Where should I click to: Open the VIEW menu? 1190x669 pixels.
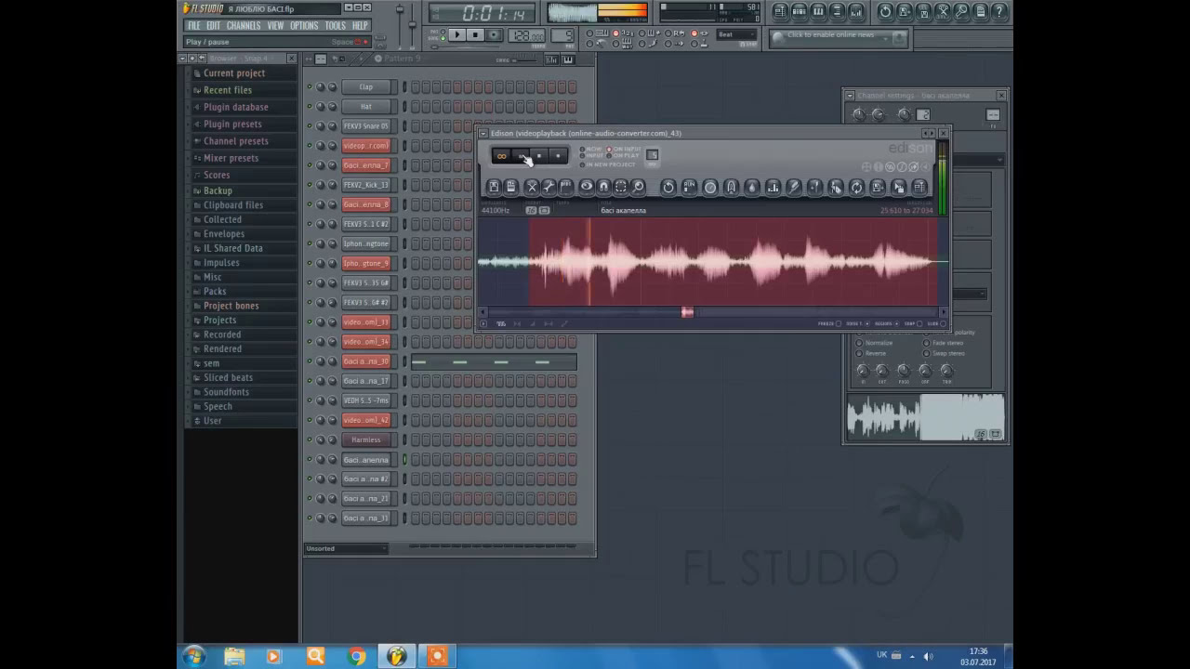pyautogui.click(x=275, y=26)
